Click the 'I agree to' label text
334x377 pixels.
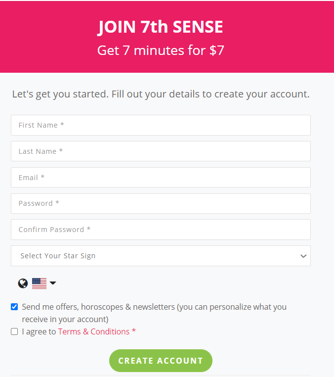click(x=39, y=331)
